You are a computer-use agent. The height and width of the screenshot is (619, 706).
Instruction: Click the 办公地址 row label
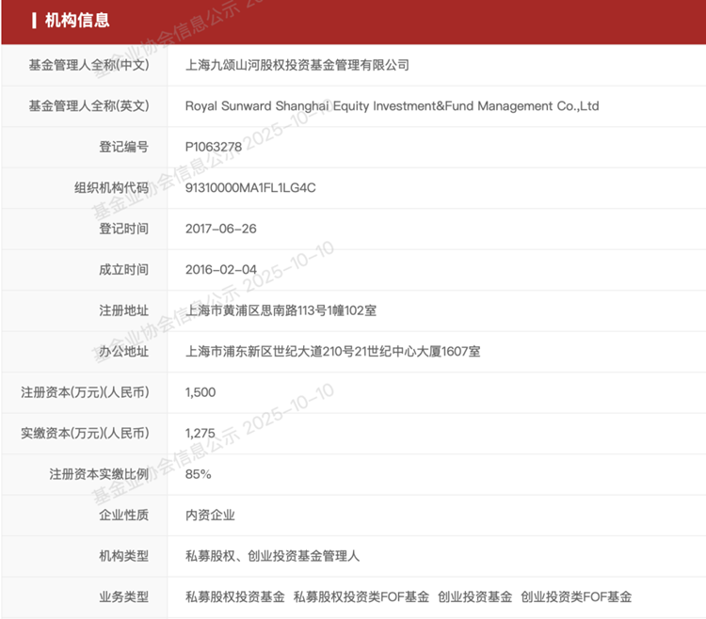pyautogui.click(x=123, y=352)
